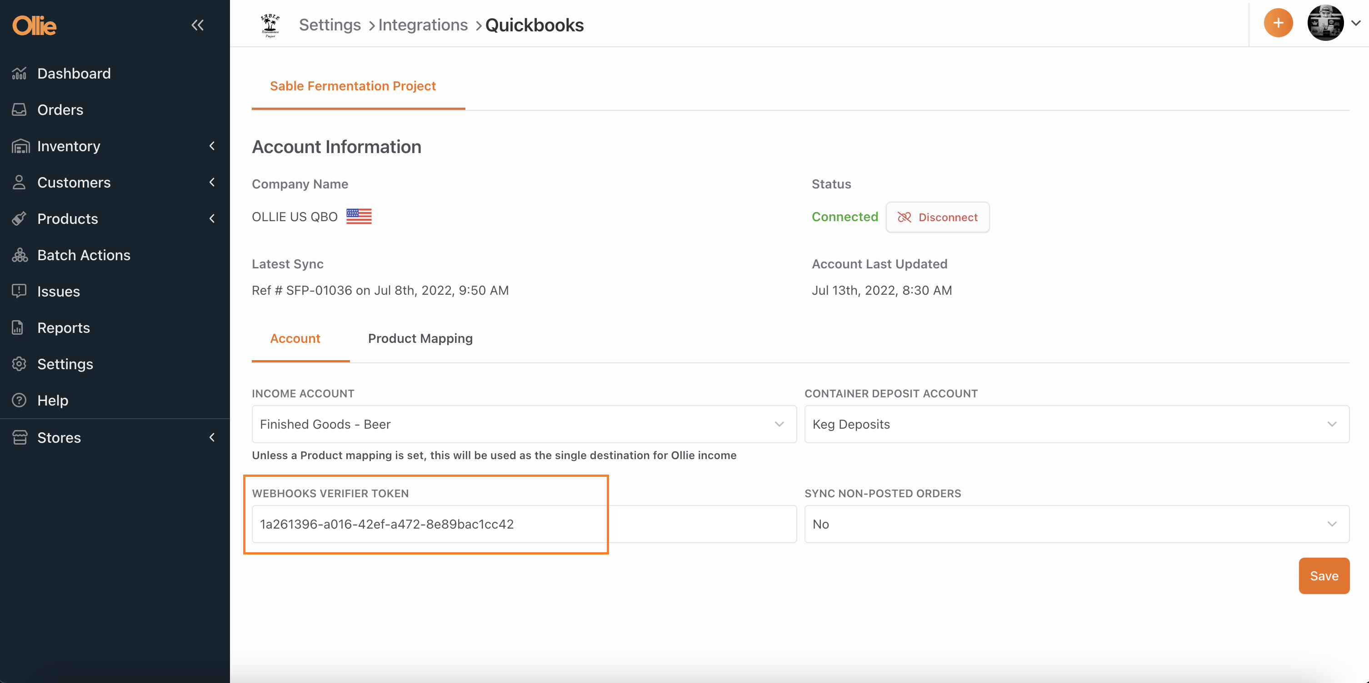Click the Settings breadcrumb link

(330, 25)
